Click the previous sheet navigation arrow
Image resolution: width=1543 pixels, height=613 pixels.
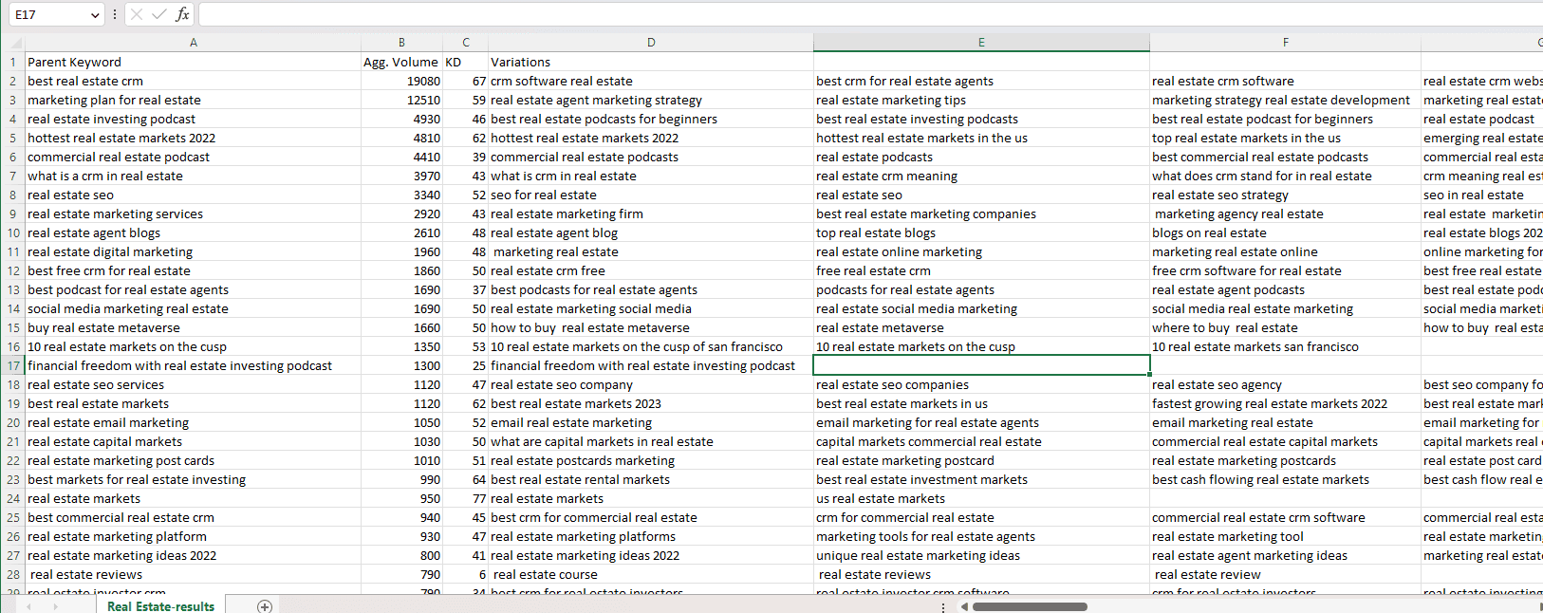click(28, 606)
